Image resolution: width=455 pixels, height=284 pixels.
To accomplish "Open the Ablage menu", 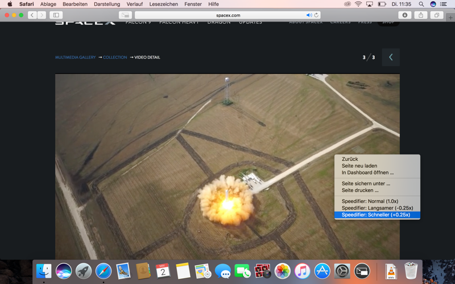I will [x=48, y=4].
